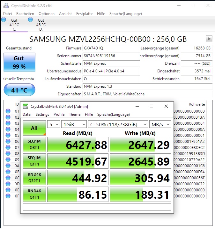Open target drive dropdown C: 50%

(x=118, y=124)
